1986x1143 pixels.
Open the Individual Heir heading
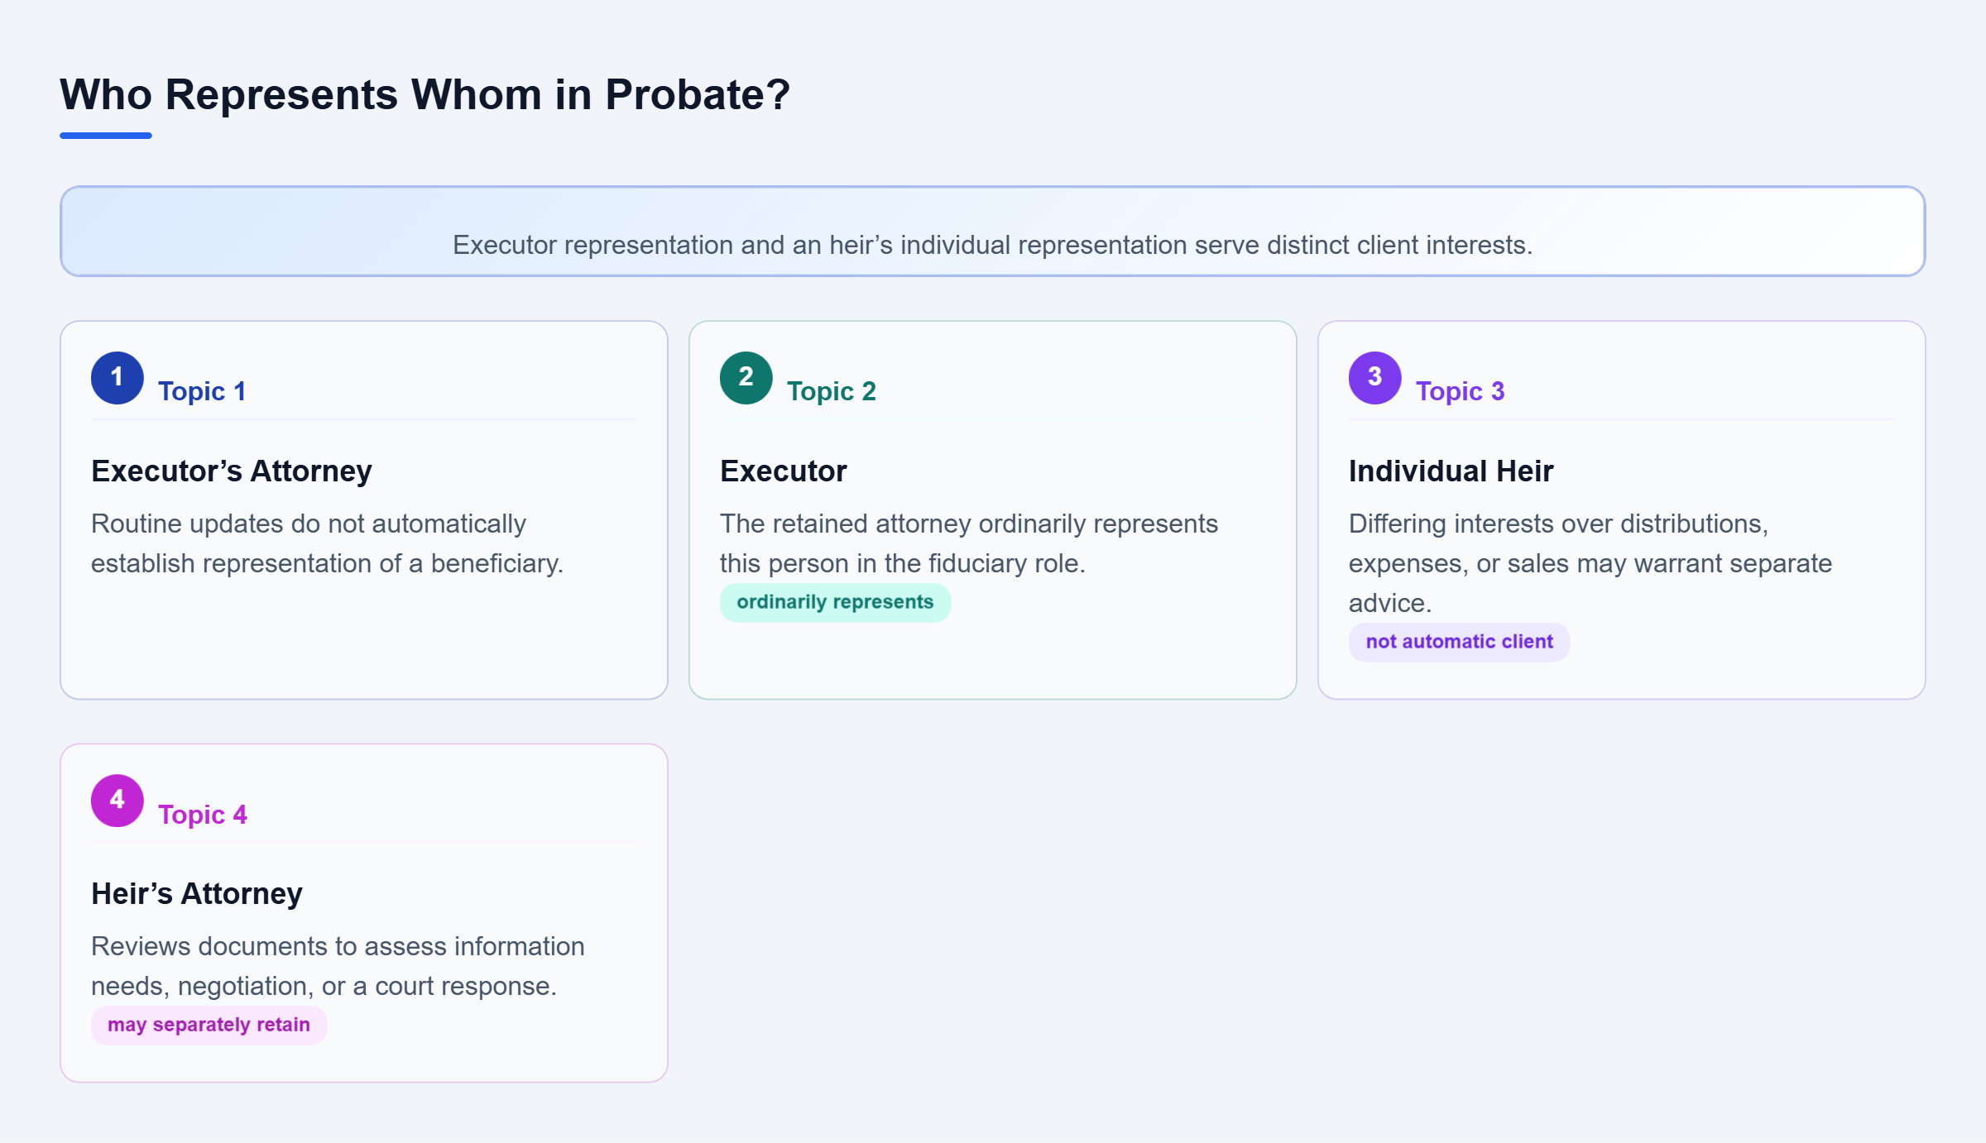coord(1451,471)
